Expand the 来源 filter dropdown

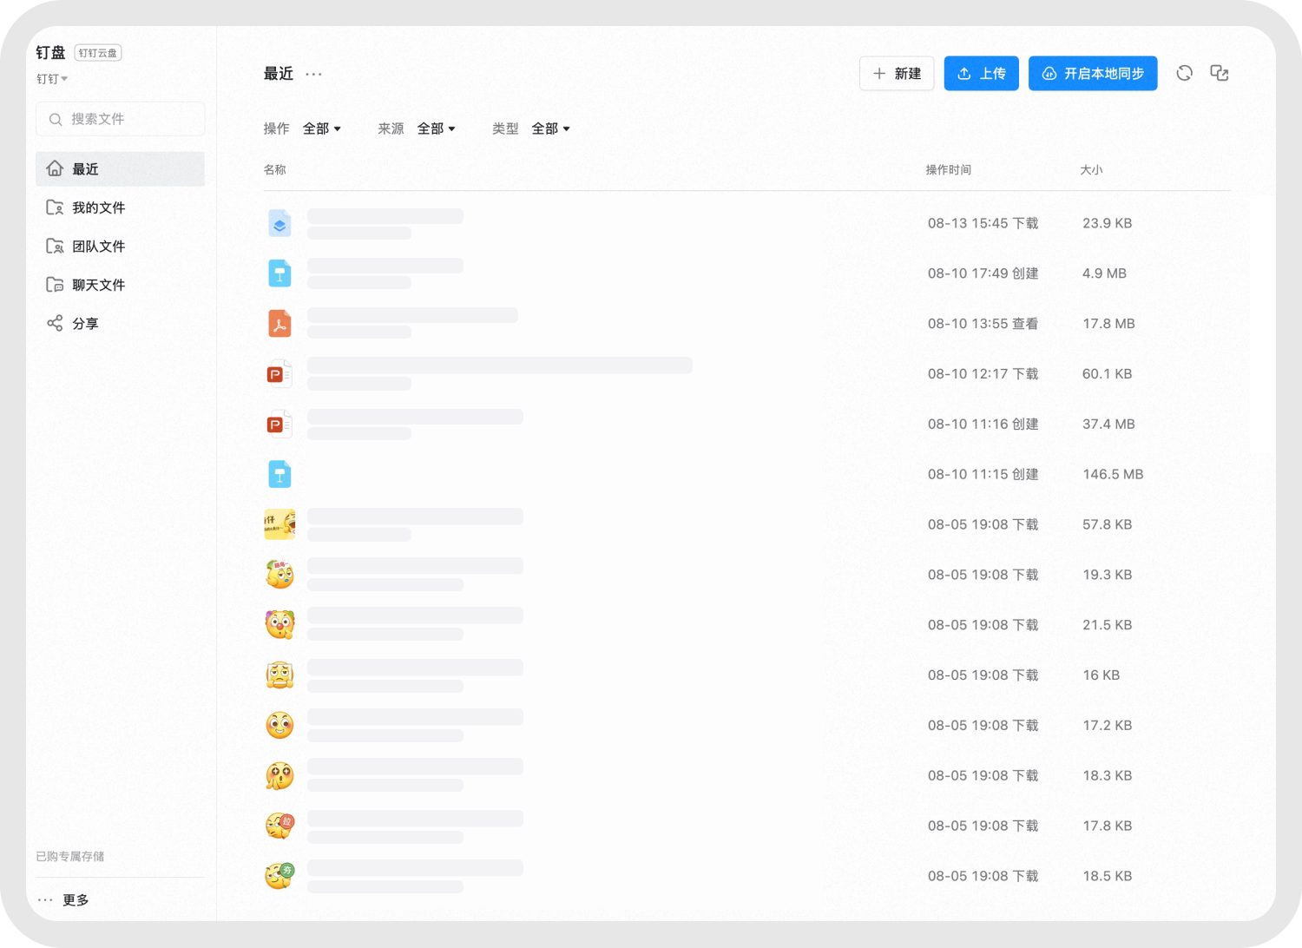pos(437,128)
